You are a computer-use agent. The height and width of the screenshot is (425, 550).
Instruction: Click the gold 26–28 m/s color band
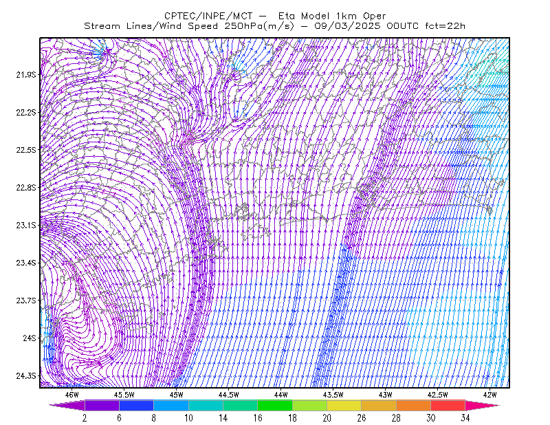[379, 405]
